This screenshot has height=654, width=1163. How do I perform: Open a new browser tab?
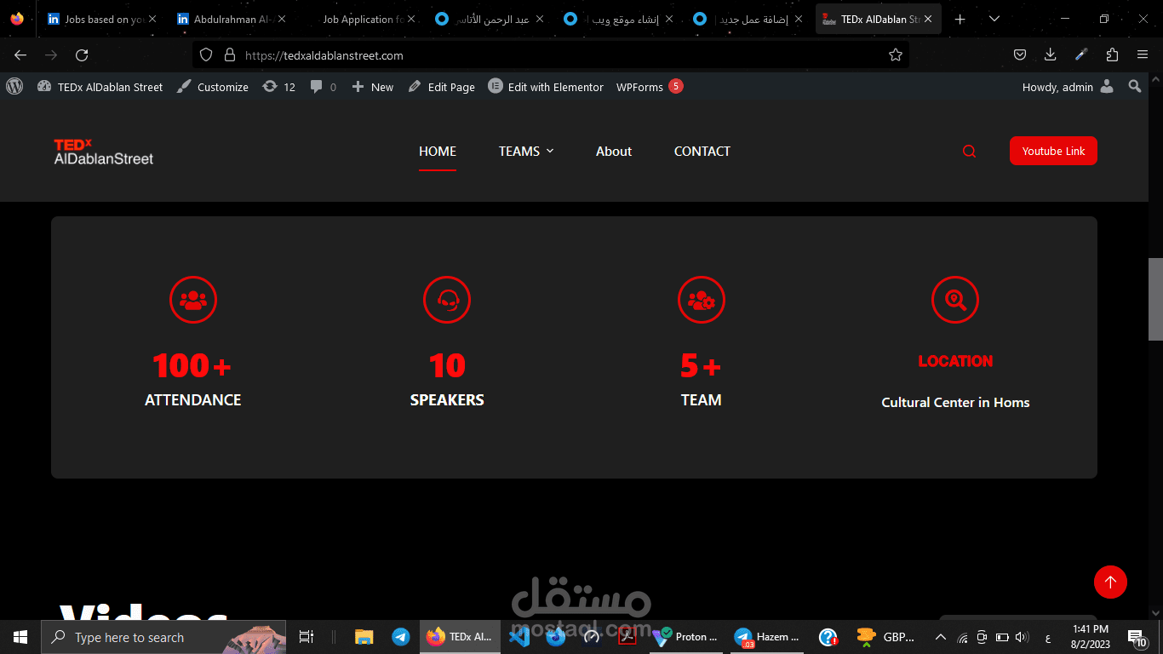tap(960, 19)
